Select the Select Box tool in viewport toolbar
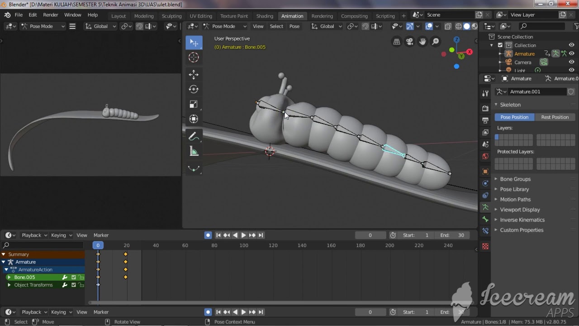The height and width of the screenshot is (326, 579). [x=194, y=43]
